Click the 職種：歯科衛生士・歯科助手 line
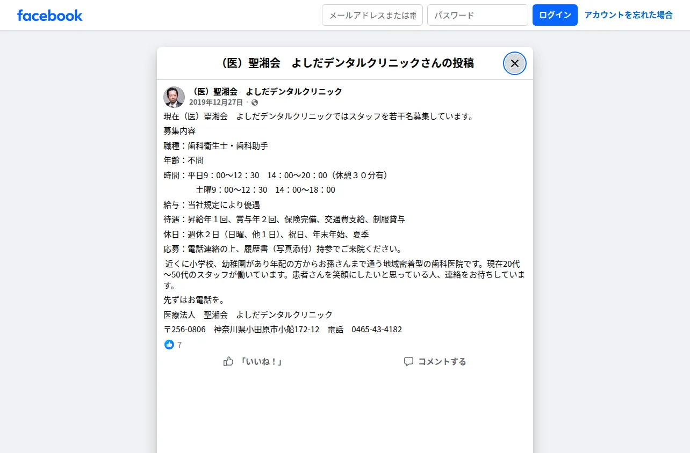Viewport: 690px width, 453px height. click(x=216, y=146)
